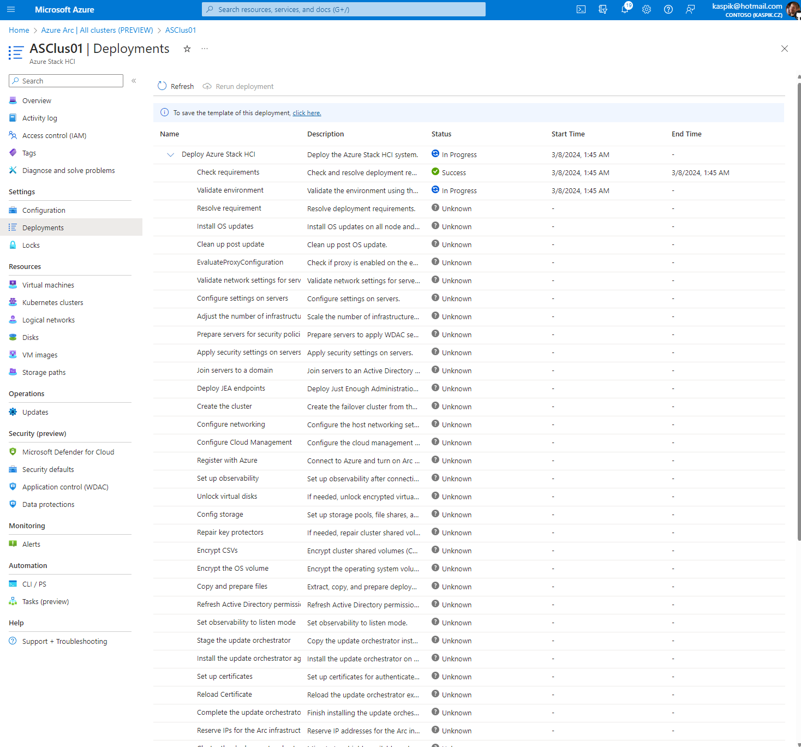Click the Status column header
The height and width of the screenshot is (747, 801).
click(x=441, y=134)
